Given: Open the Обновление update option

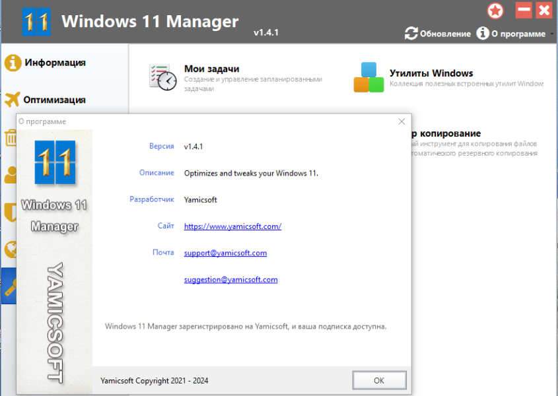Looking at the screenshot, I should point(437,34).
